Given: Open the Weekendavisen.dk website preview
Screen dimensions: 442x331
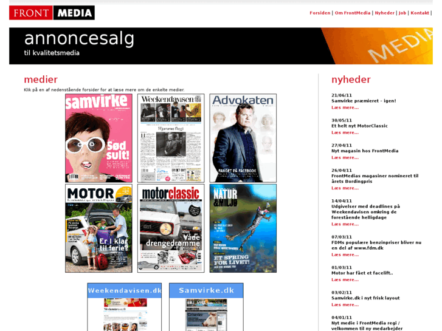Looking at the screenshot, I should click(x=124, y=307).
